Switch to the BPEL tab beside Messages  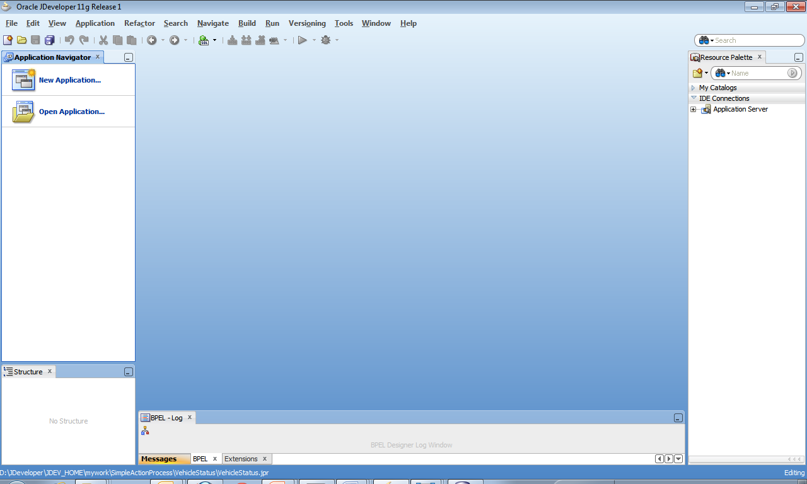pyautogui.click(x=200, y=459)
